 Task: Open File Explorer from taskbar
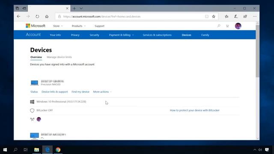(36, 150)
